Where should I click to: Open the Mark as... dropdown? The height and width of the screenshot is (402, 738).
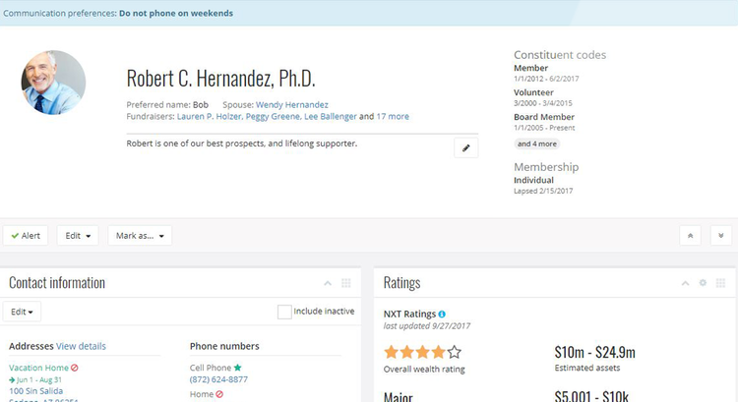[140, 236]
